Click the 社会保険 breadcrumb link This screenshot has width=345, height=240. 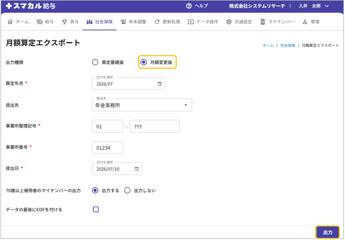coord(288,45)
